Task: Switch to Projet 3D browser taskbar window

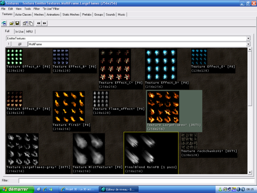Action: click(78, 189)
